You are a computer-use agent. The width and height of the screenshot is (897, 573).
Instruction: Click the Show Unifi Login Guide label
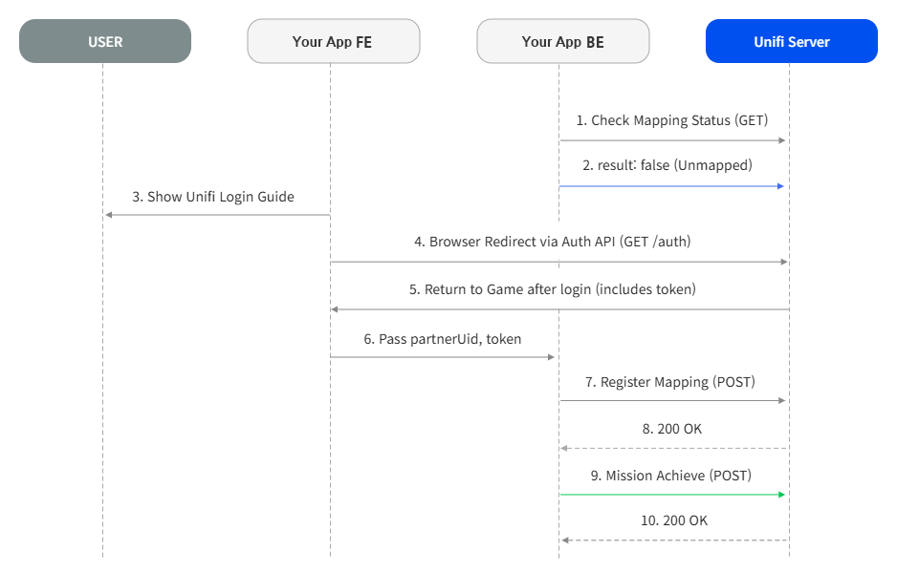pyautogui.click(x=213, y=197)
